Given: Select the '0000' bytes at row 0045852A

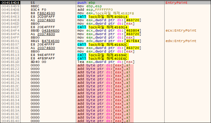Looking at the screenshot, I should point(35,83).
